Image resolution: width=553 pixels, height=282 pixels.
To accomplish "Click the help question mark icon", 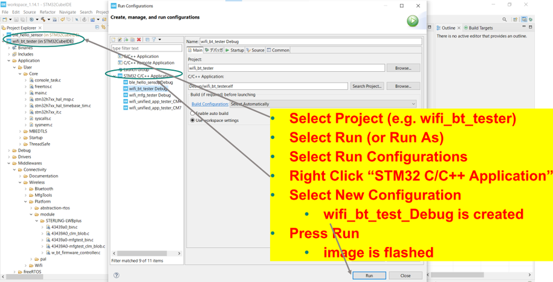I will coord(116,275).
